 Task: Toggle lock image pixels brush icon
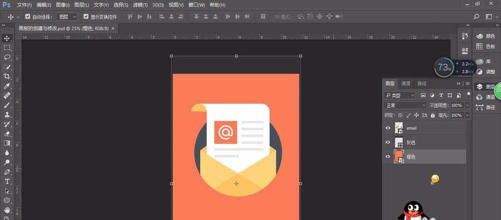(408, 115)
